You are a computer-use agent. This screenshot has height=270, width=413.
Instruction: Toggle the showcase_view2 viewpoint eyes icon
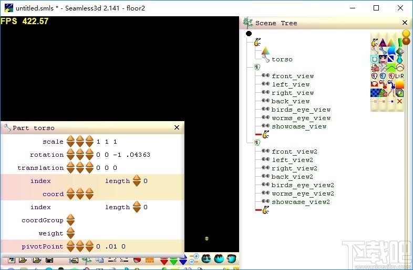tap(265, 202)
